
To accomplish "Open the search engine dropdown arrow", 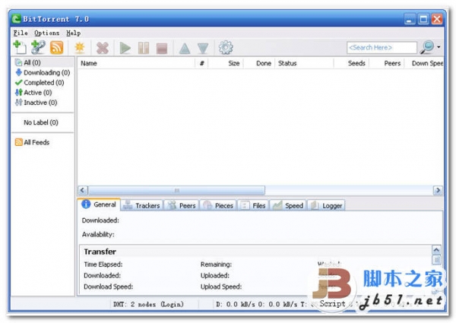I will click(439, 47).
